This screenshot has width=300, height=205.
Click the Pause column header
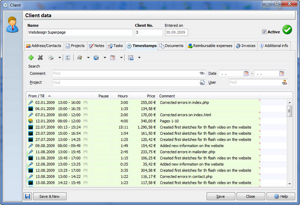102,96
